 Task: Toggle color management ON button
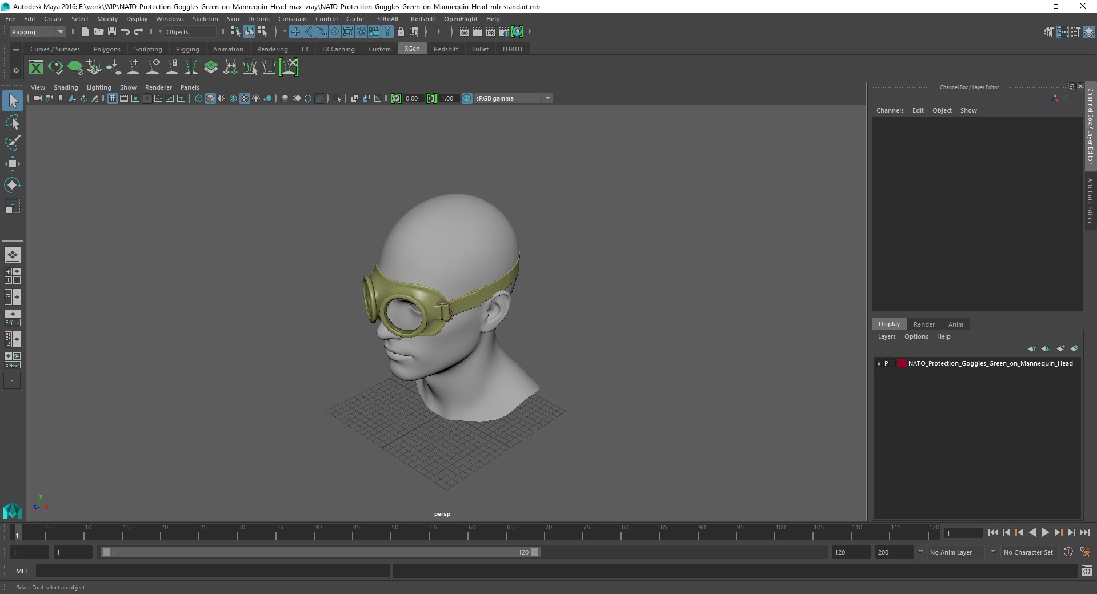point(467,98)
